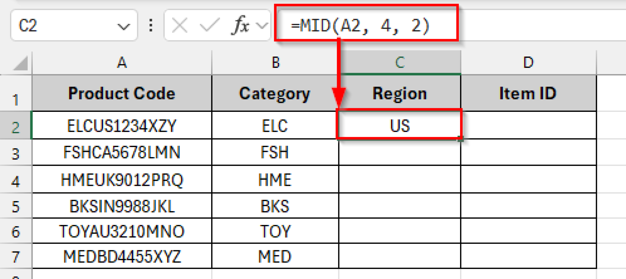
Task: Click the three-dot formula bar resize handle
Action: pos(151,25)
